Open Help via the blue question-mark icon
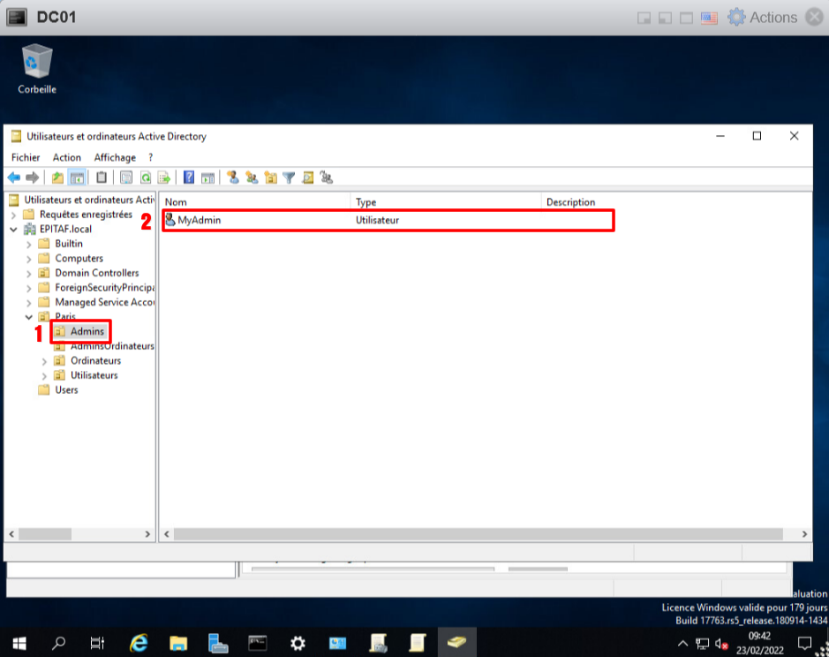This screenshot has width=829, height=657. pos(189,177)
